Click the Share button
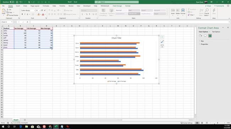The image size is (231, 129). tap(208, 6)
